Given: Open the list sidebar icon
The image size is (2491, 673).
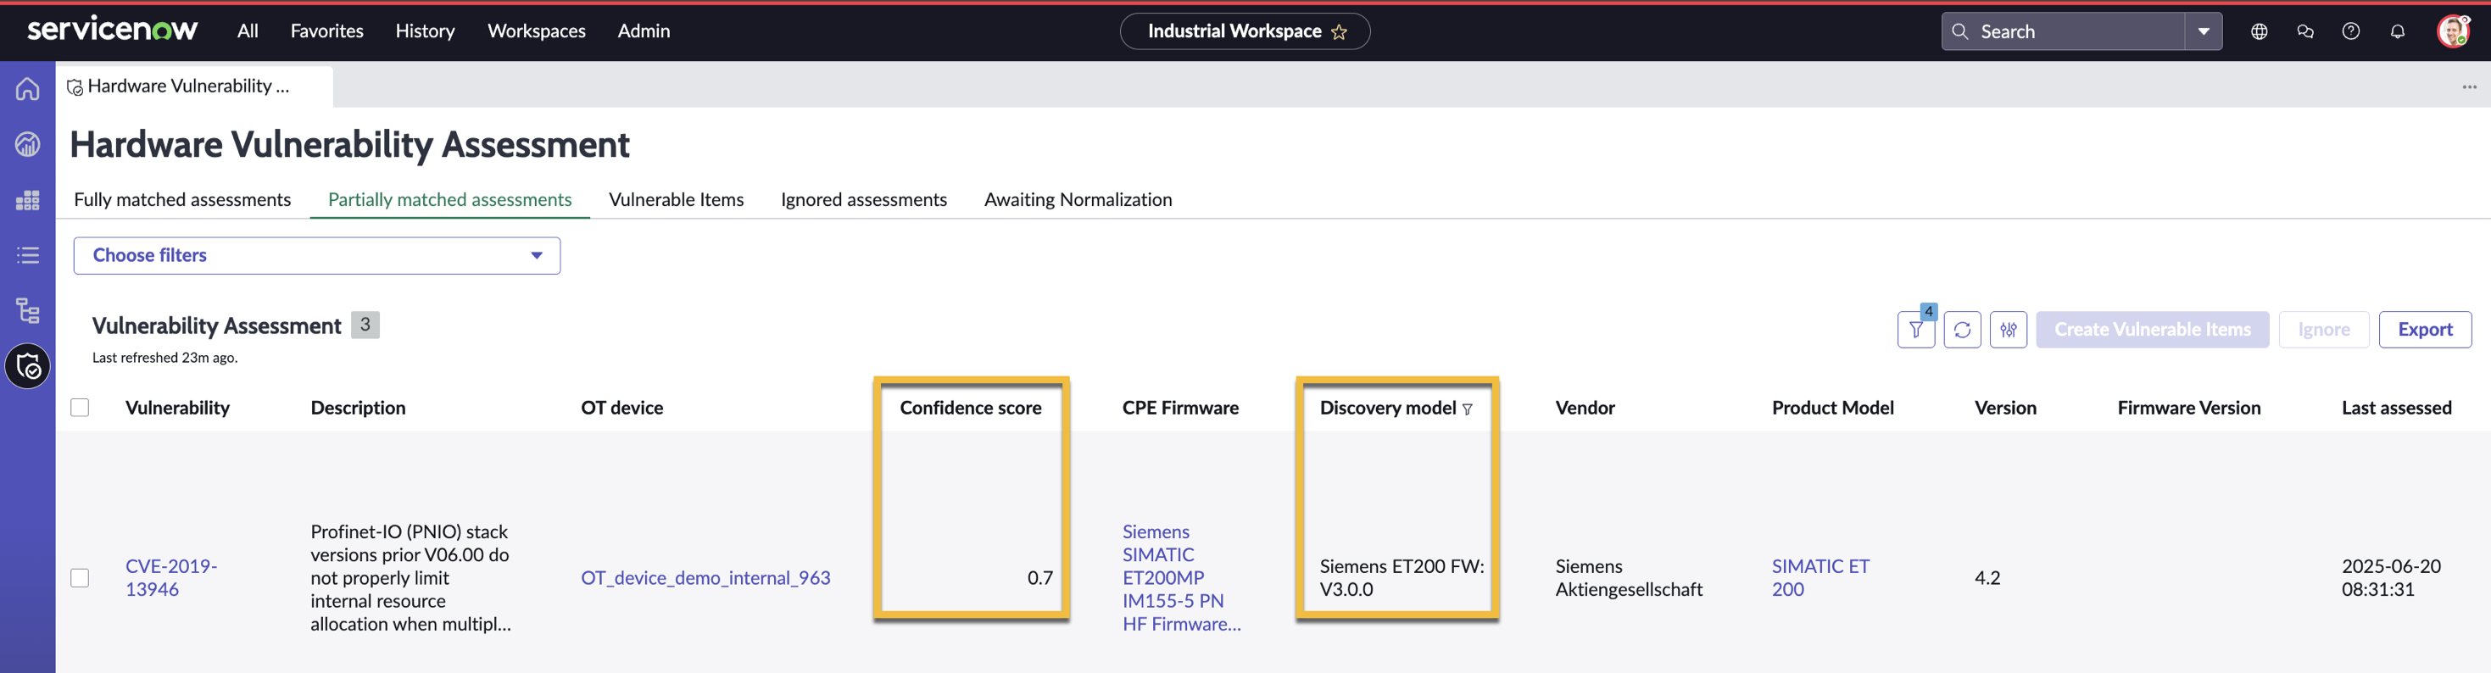Looking at the screenshot, I should click(27, 255).
